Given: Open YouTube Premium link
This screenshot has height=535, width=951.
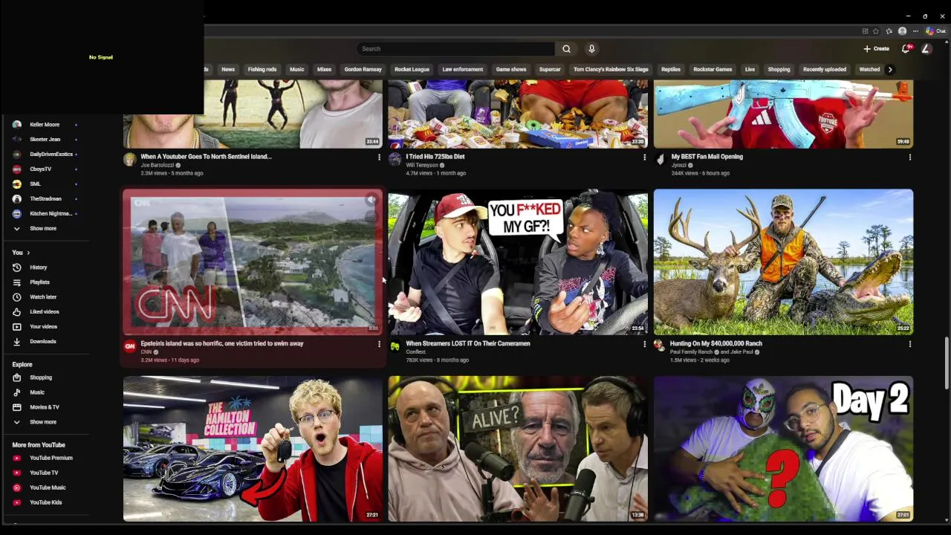Looking at the screenshot, I should click(45, 458).
